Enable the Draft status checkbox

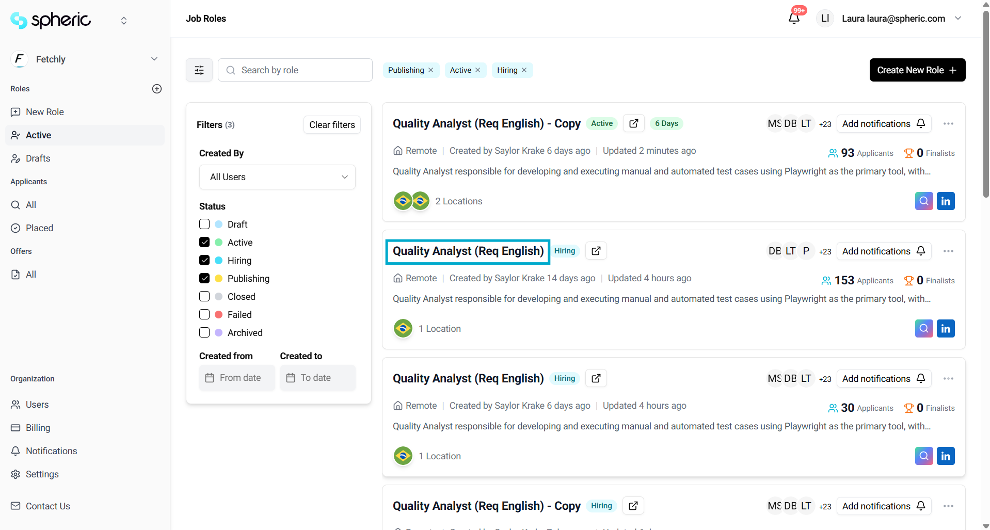click(x=204, y=224)
